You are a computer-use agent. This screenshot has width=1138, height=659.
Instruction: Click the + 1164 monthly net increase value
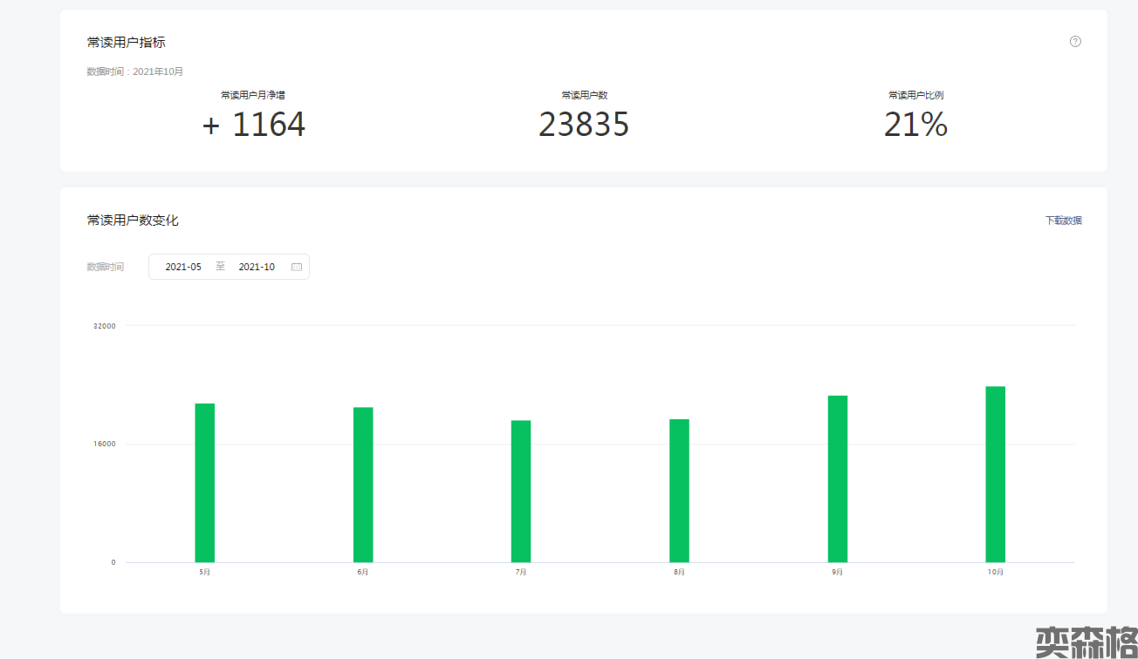(x=254, y=126)
